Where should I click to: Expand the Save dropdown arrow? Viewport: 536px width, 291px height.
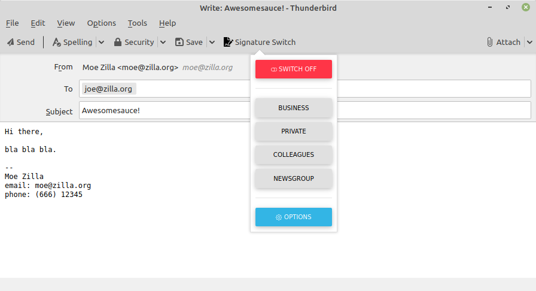point(212,43)
